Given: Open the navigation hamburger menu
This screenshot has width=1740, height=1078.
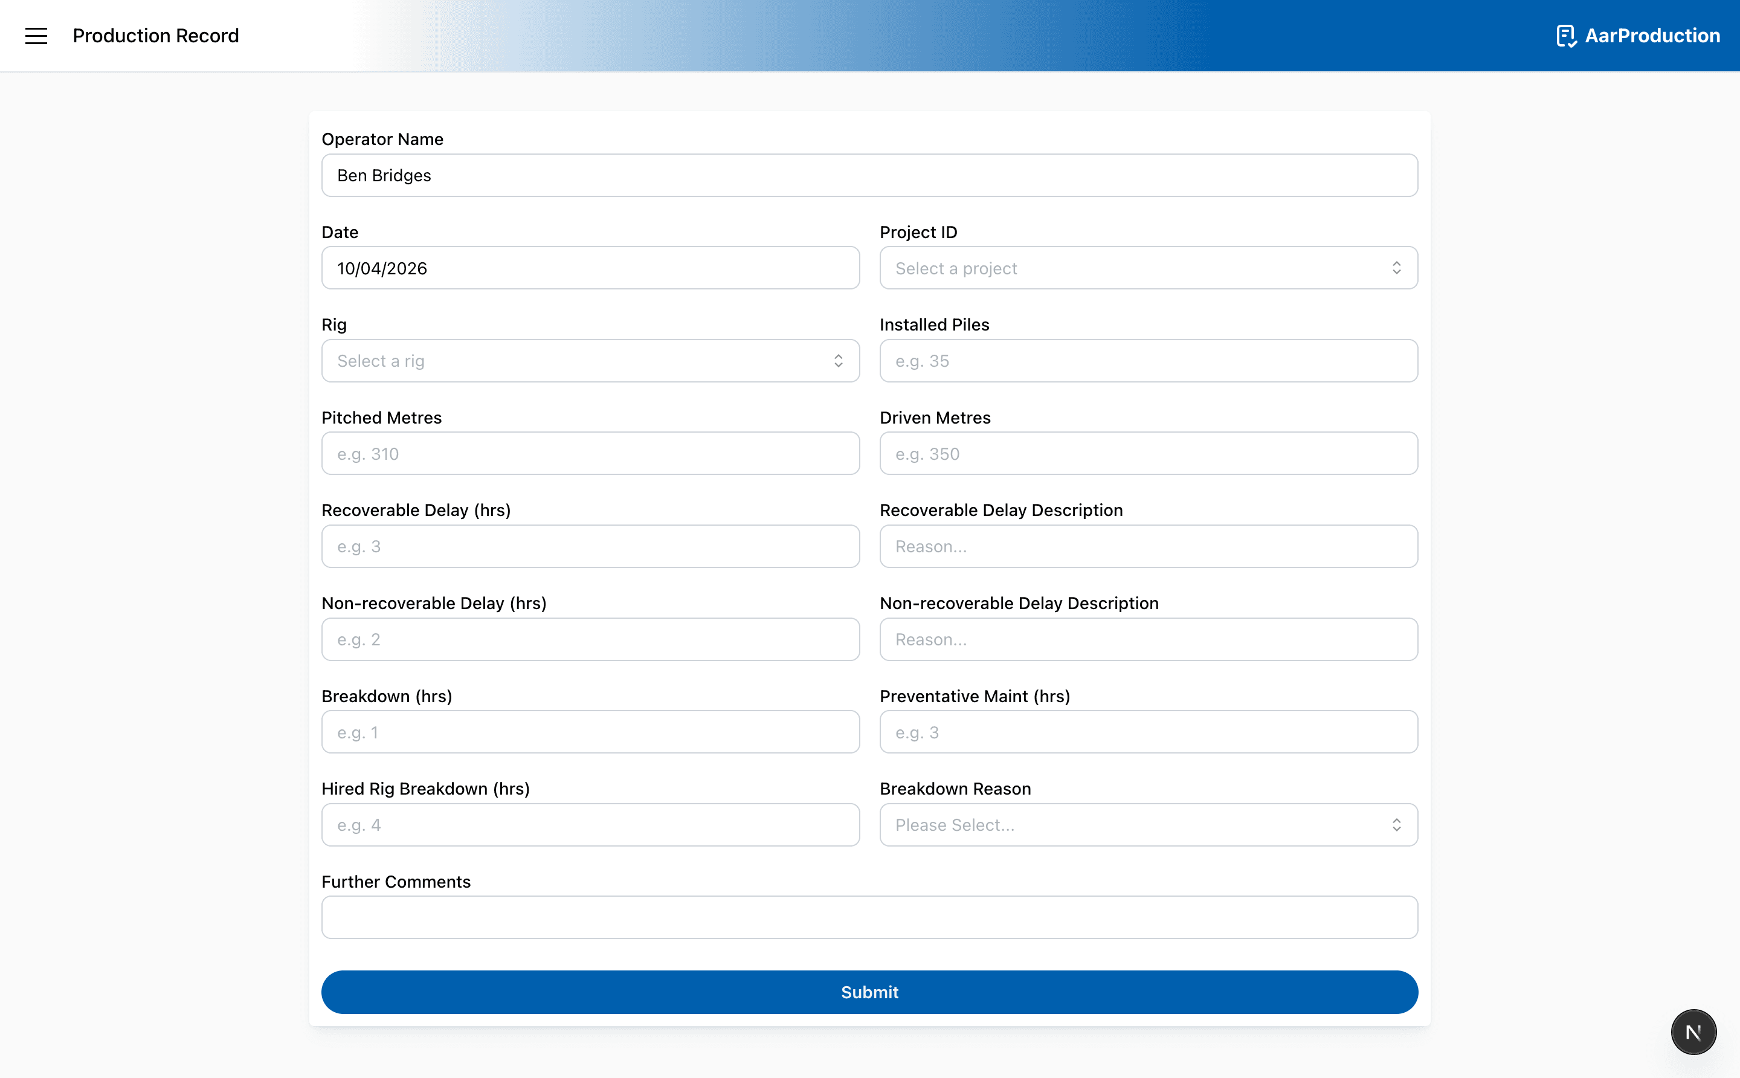Looking at the screenshot, I should click(x=36, y=36).
